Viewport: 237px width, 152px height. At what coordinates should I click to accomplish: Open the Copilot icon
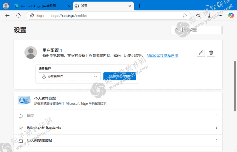[231, 16]
